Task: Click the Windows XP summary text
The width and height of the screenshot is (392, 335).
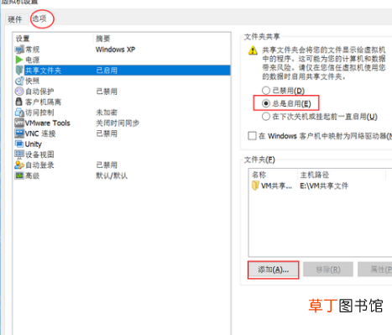Action: (115, 50)
